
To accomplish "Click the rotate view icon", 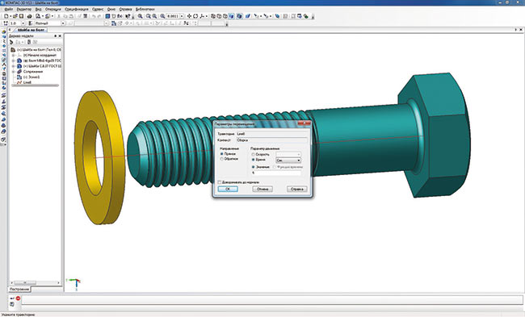I will (x=195, y=16).
